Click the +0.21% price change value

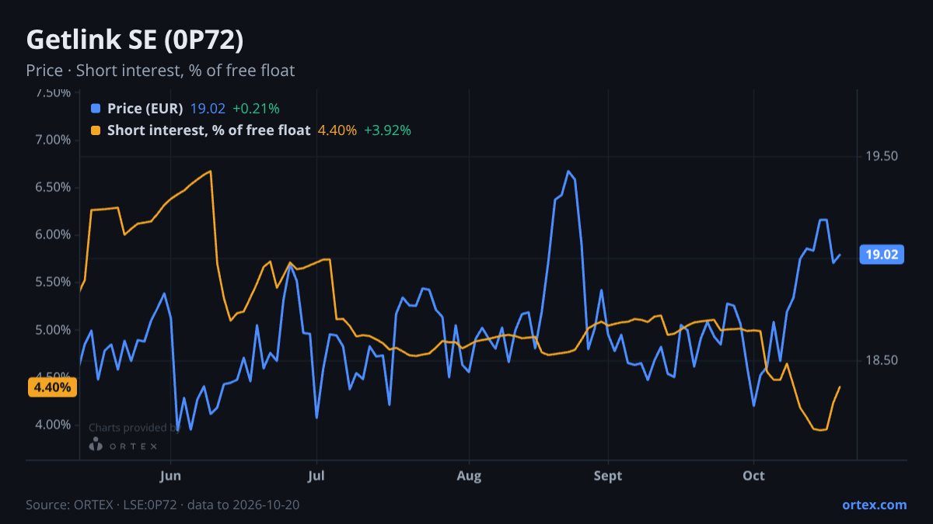click(x=256, y=109)
